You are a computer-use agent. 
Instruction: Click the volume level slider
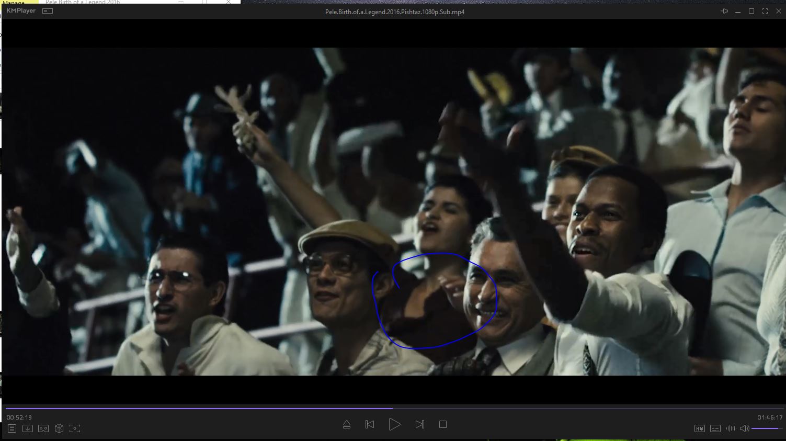(x=767, y=428)
